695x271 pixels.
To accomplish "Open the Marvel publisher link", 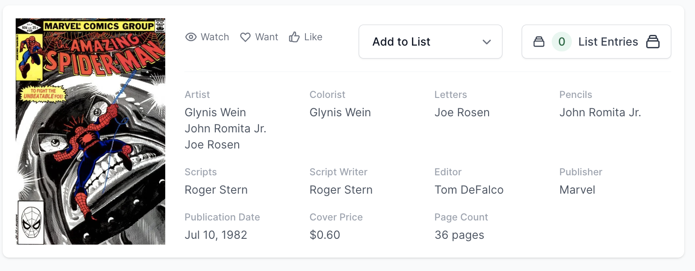I will [x=577, y=190].
